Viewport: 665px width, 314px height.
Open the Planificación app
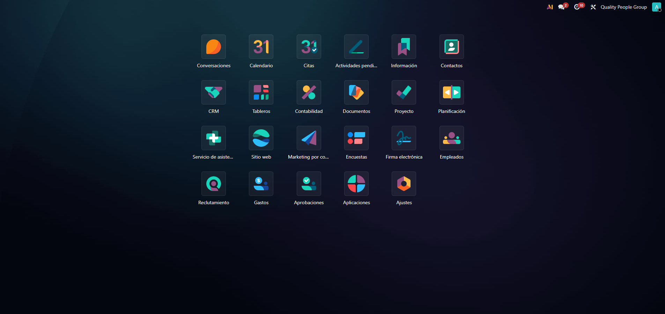click(x=451, y=93)
